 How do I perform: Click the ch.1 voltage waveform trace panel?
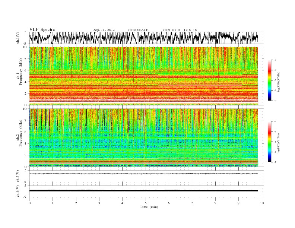point(146,38)
